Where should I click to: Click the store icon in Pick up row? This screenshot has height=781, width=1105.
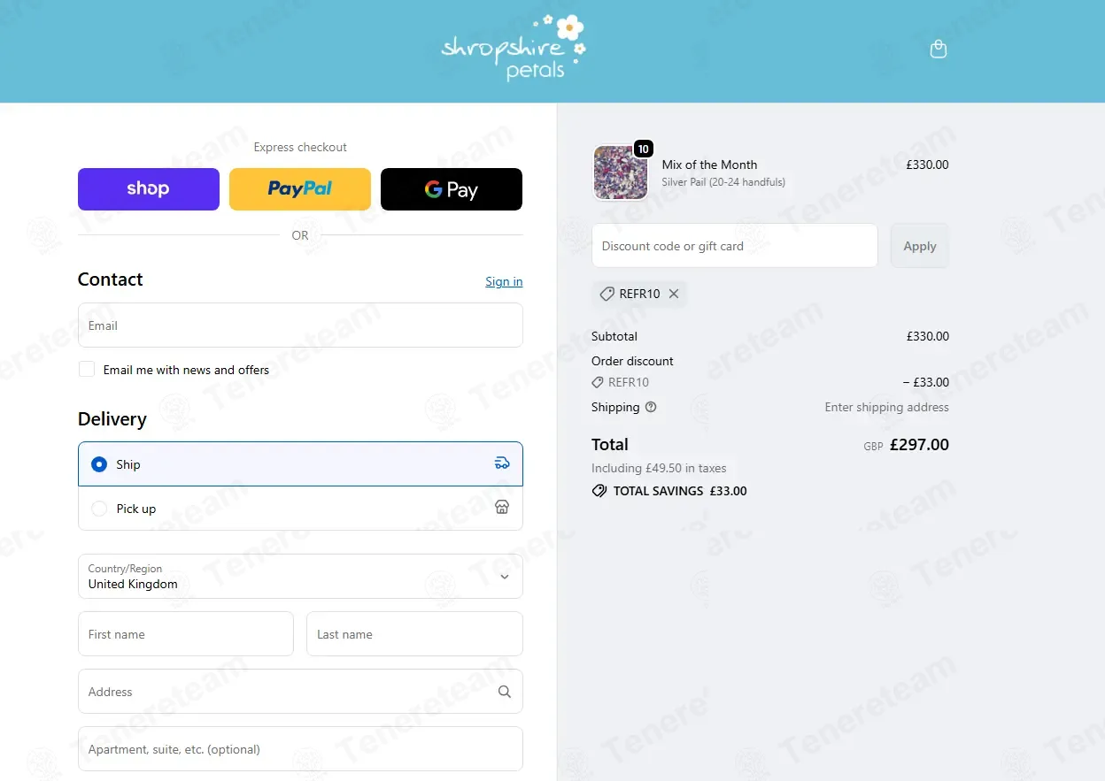pos(502,508)
